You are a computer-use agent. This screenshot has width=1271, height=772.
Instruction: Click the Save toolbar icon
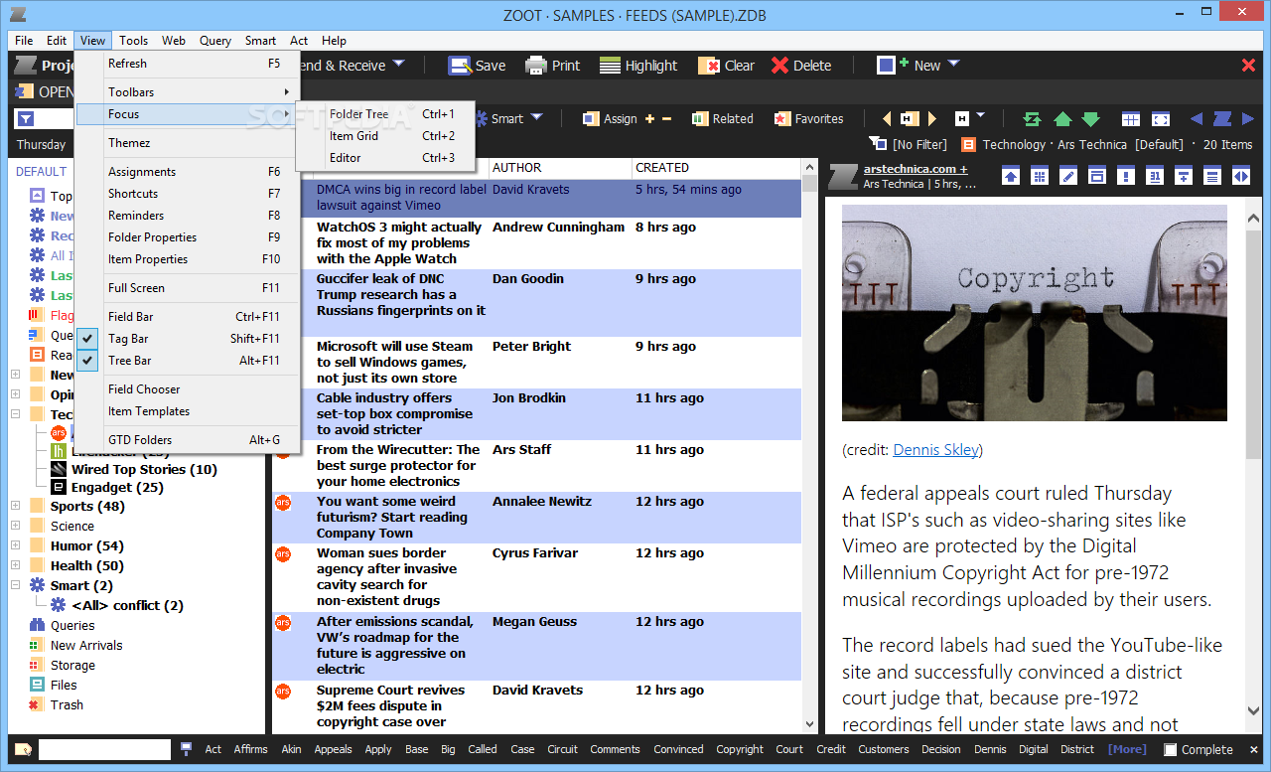(460, 66)
